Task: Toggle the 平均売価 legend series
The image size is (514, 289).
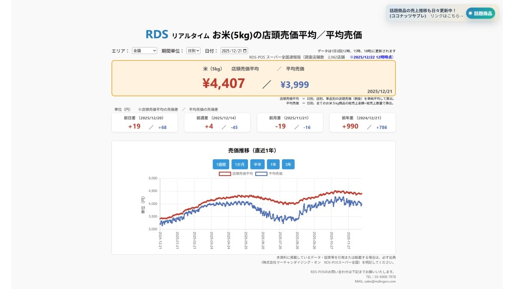Action: point(276,174)
